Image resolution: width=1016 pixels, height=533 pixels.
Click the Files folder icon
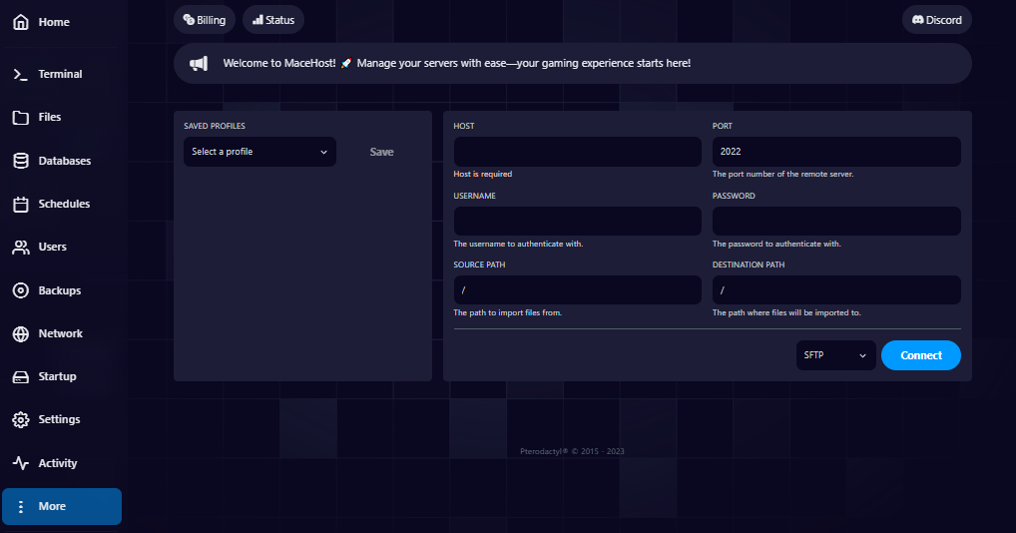21,117
